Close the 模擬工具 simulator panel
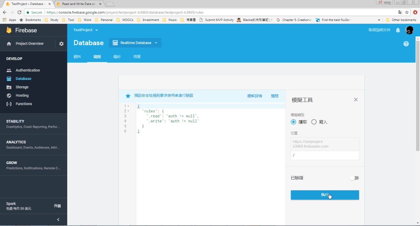The image size is (420, 226). coord(356,100)
